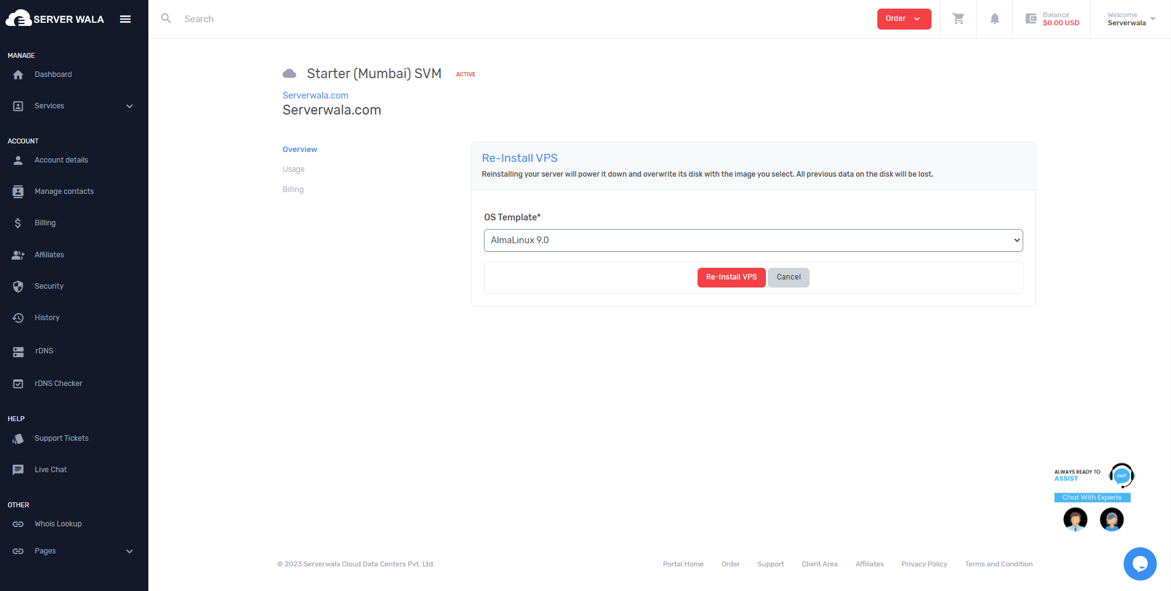
Task: Open the Privacy Policy footer link
Action: [924, 564]
